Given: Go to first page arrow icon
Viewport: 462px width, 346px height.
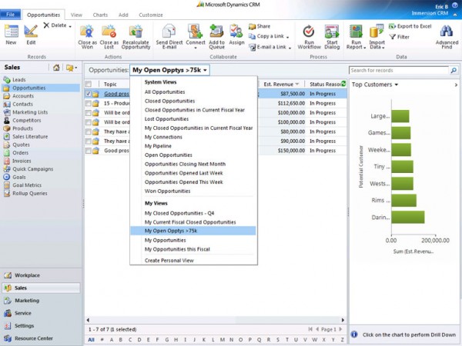Looking at the screenshot, I should [310, 329].
